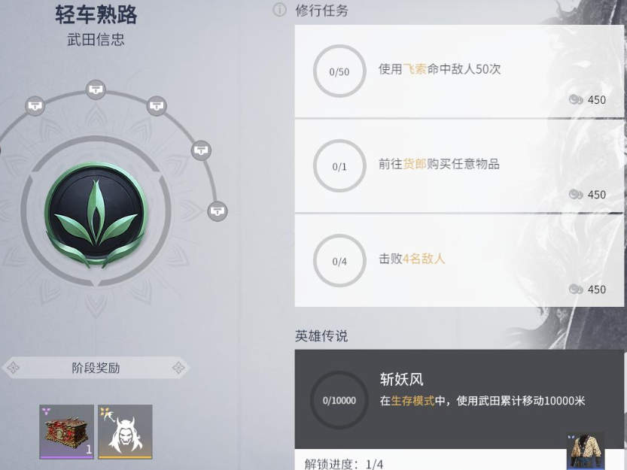Image resolution: width=627 pixels, height=470 pixels.
Task: Click the lock node right of the top node
Action: (157, 106)
